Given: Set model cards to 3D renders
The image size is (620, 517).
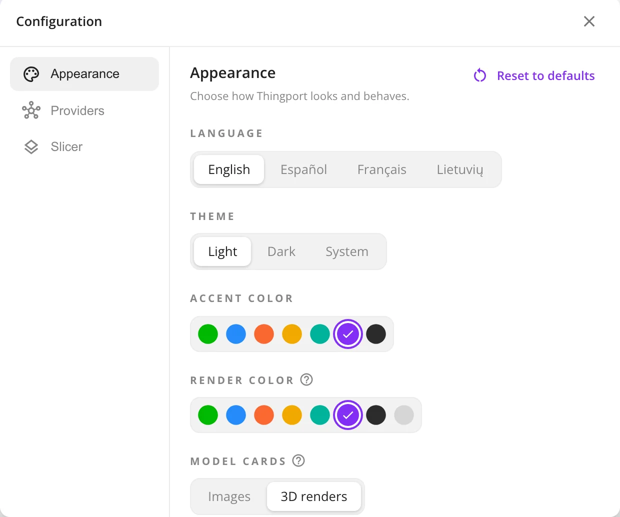Looking at the screenshot, I should [314, 496].
